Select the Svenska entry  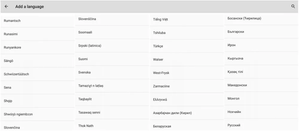[x=112, y=72]
